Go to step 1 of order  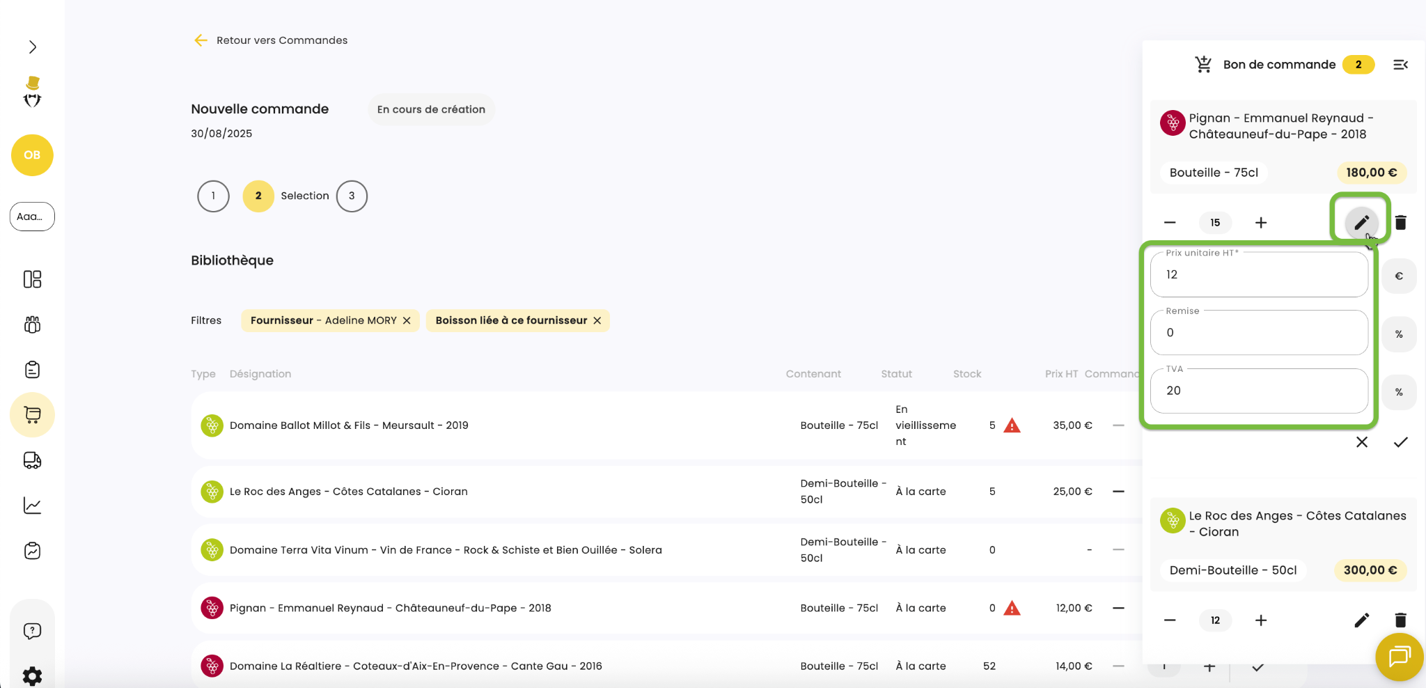click(213, 196)
